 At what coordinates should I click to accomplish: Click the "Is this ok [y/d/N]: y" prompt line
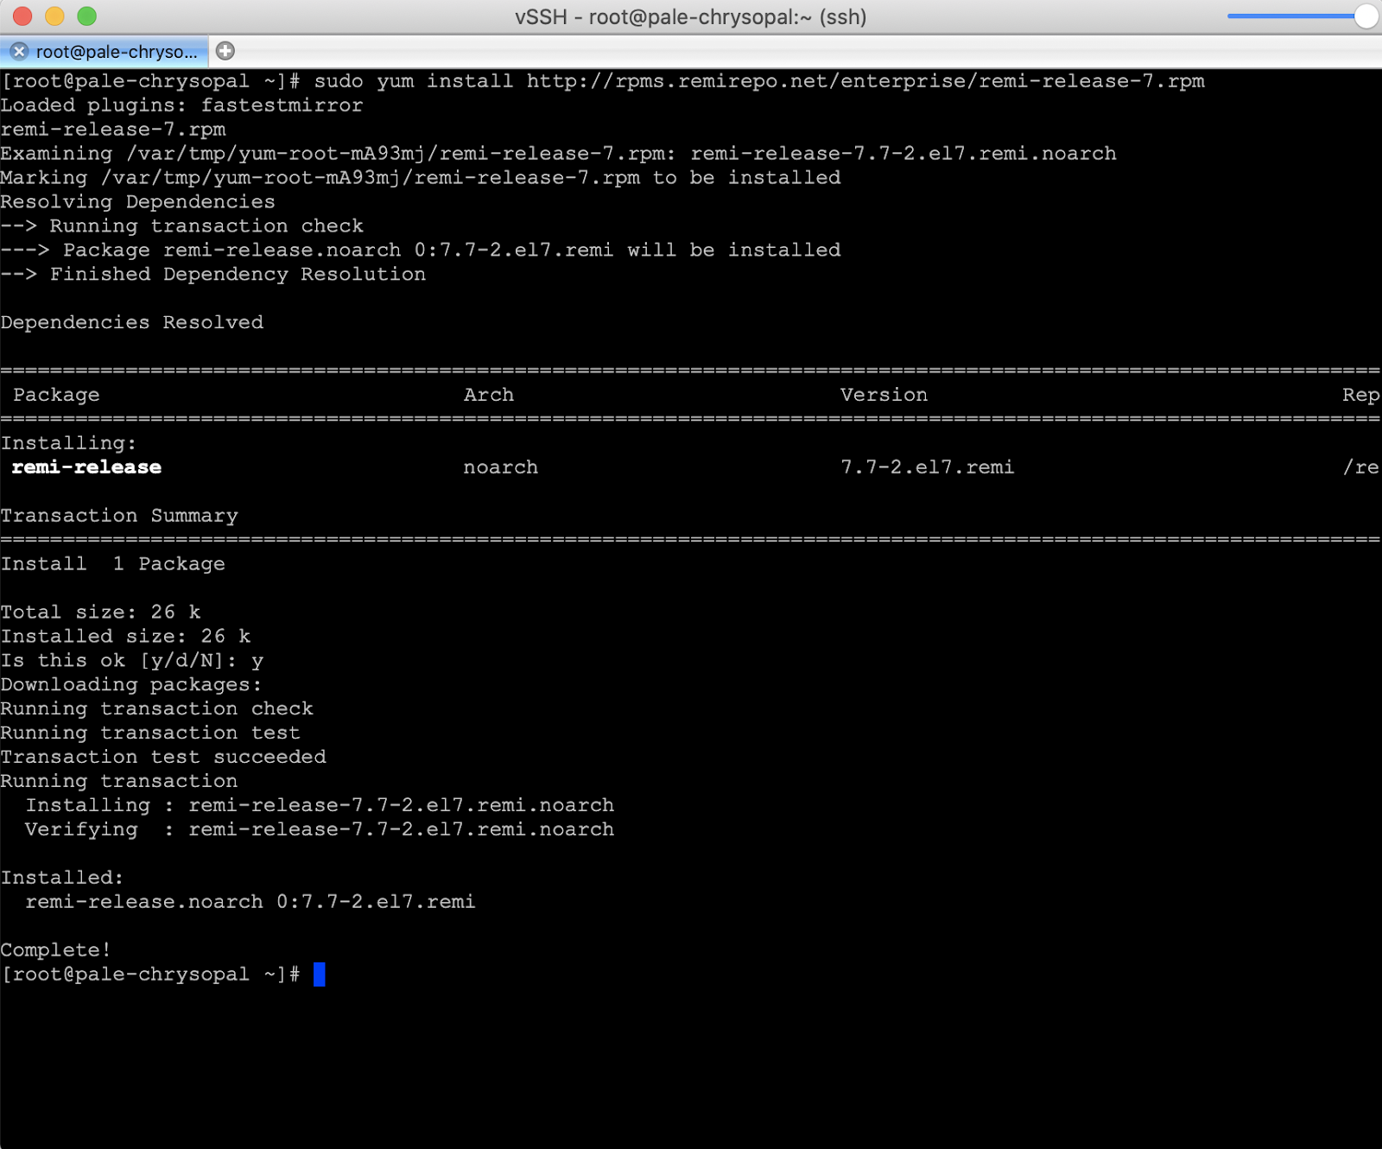click(x=131, y=662)
